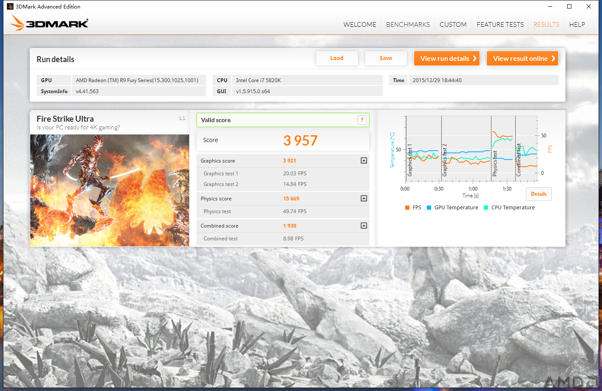Minimize the 3DMark window
The image size is (602, 391).
[550, 6]
